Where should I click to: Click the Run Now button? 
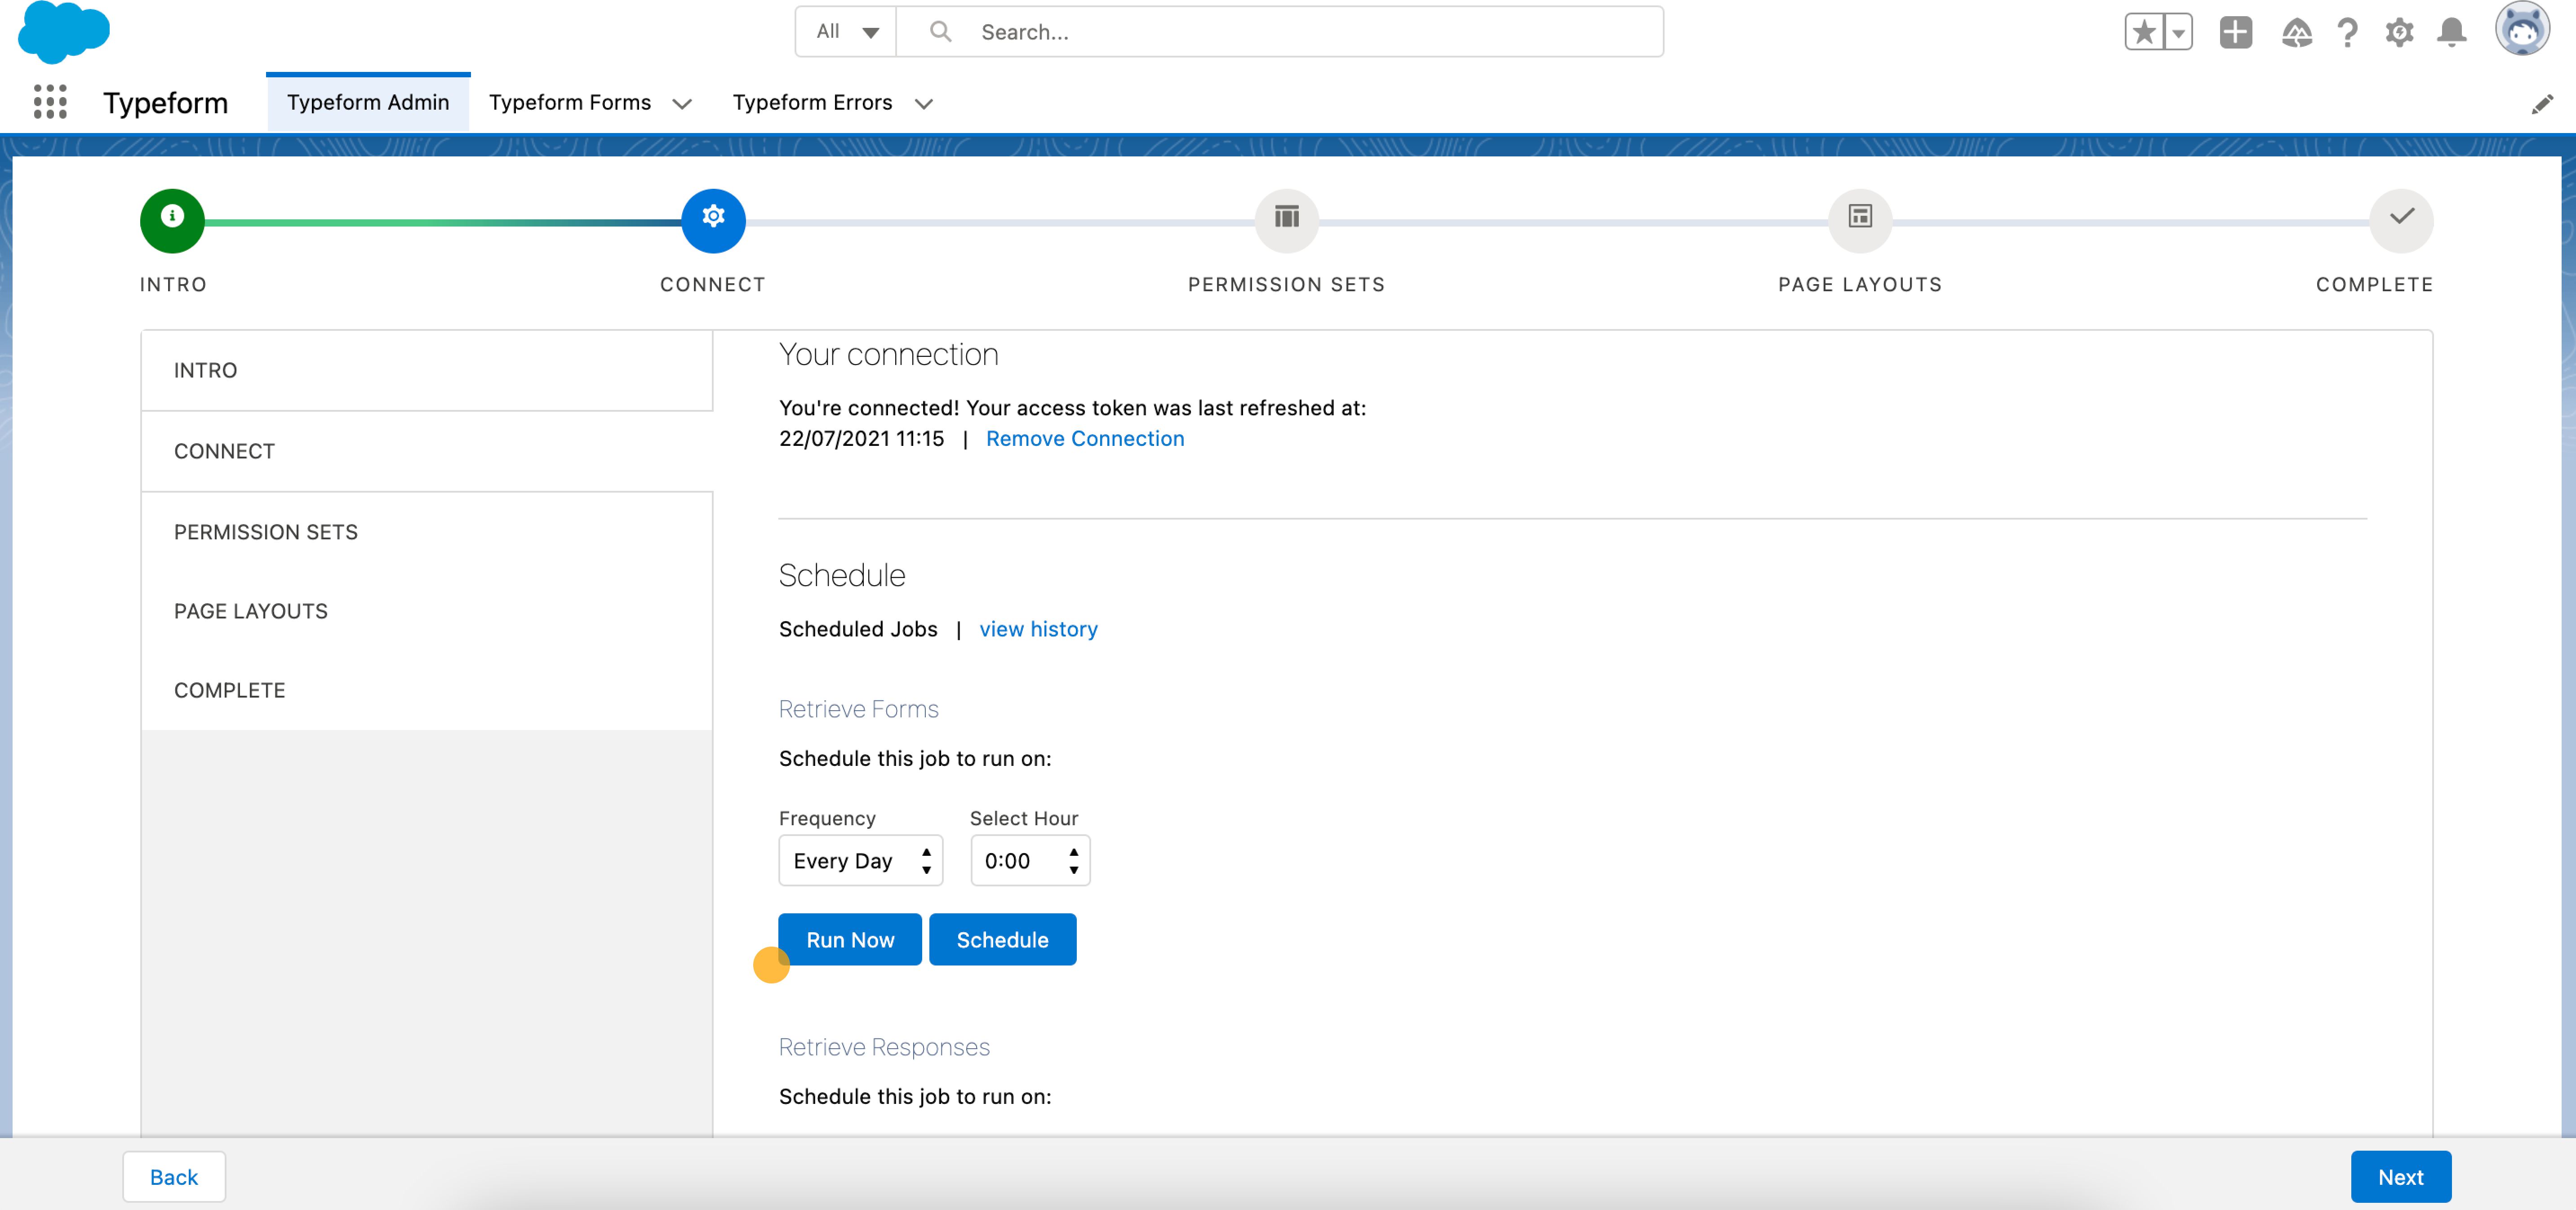tap(850, 940)
